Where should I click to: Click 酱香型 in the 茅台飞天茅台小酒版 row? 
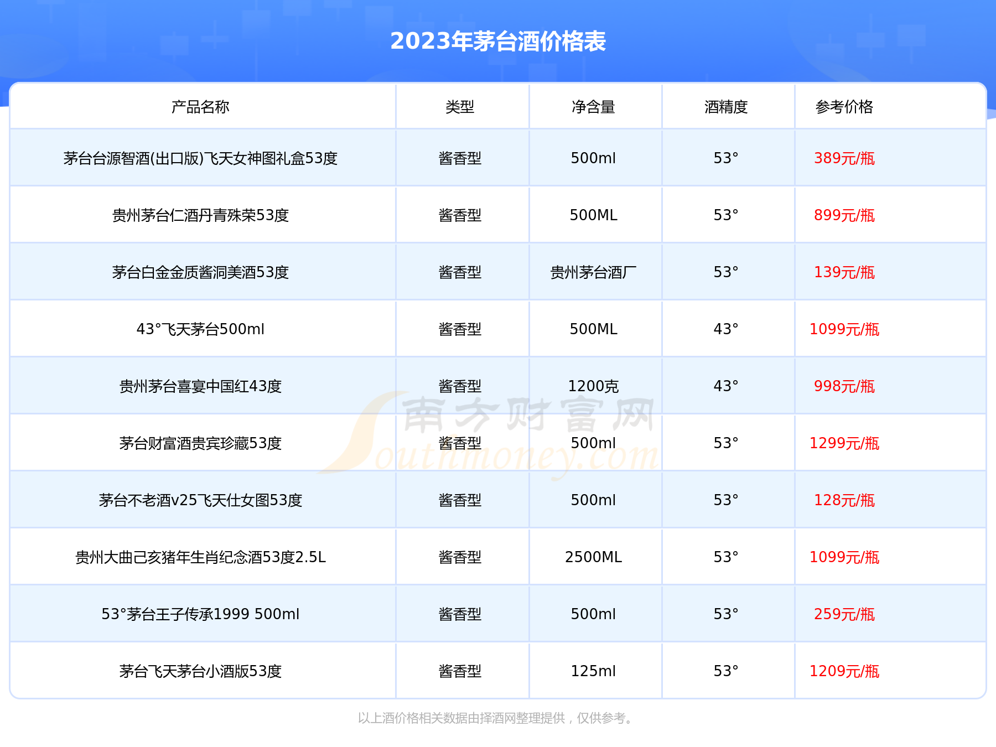(x=460, y=672)
